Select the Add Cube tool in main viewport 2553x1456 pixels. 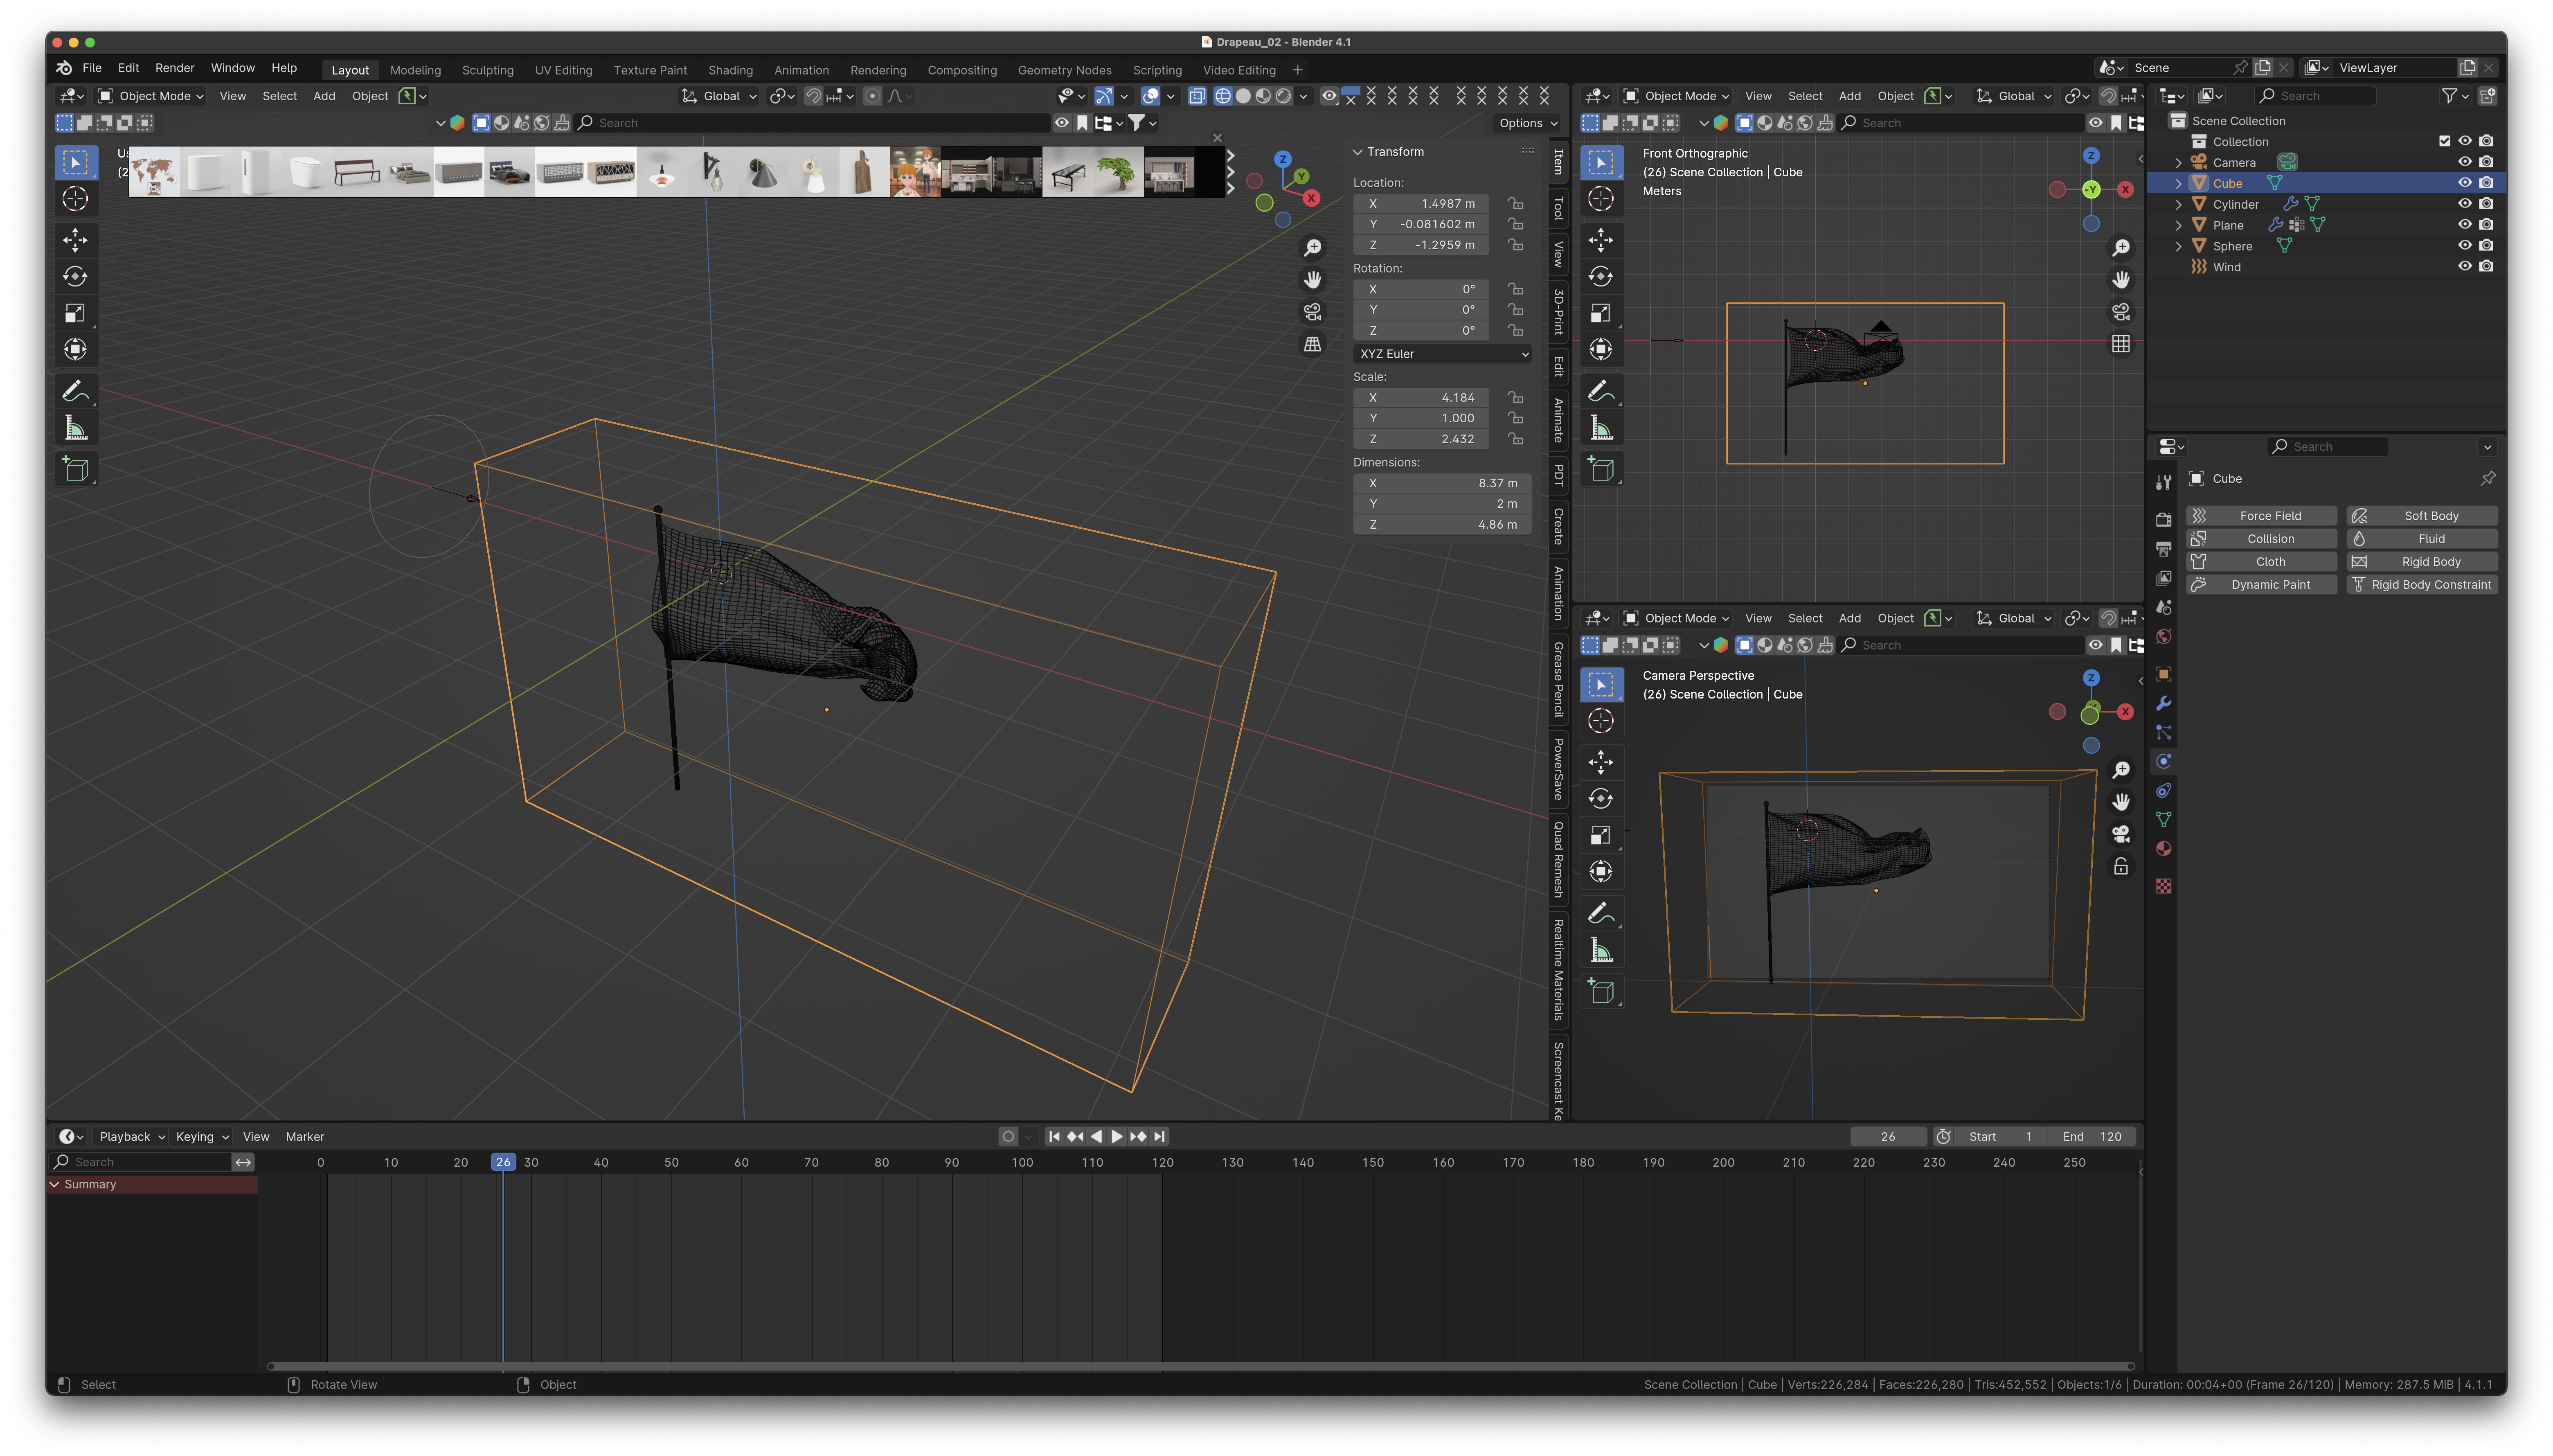(x=75, y=469)
